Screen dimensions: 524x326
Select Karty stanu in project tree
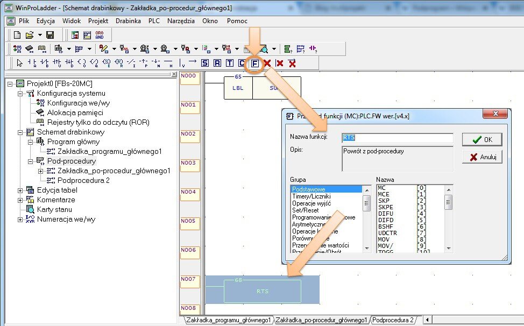54,210
